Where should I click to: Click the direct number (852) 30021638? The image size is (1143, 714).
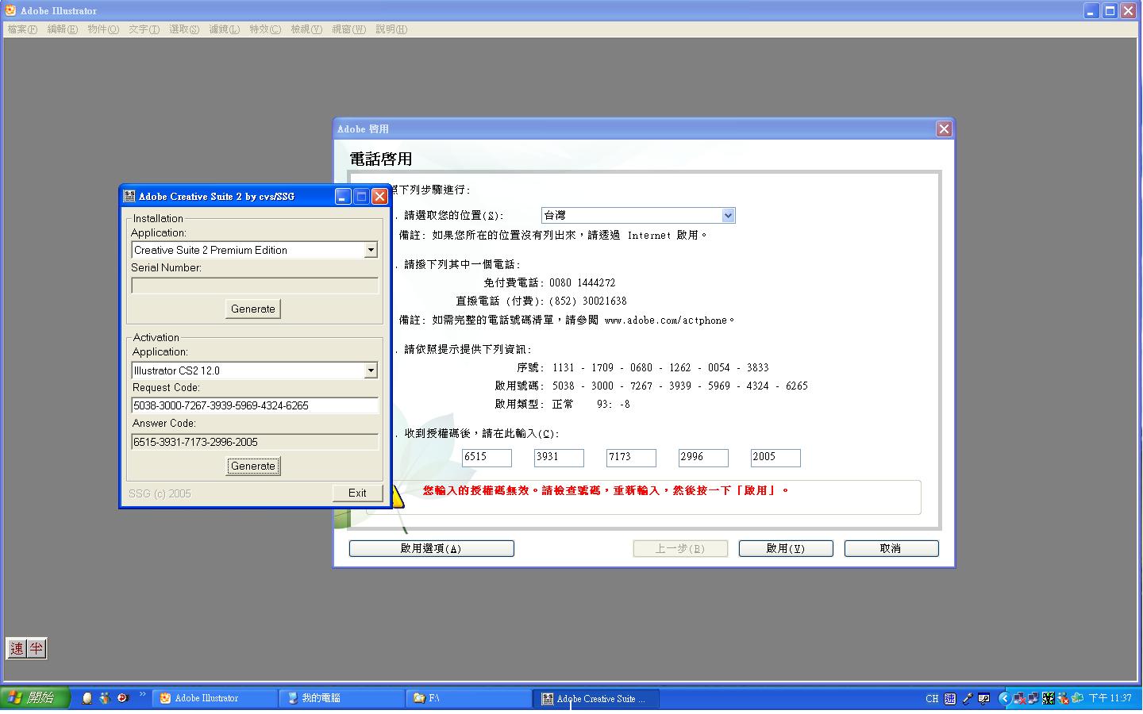587,301
